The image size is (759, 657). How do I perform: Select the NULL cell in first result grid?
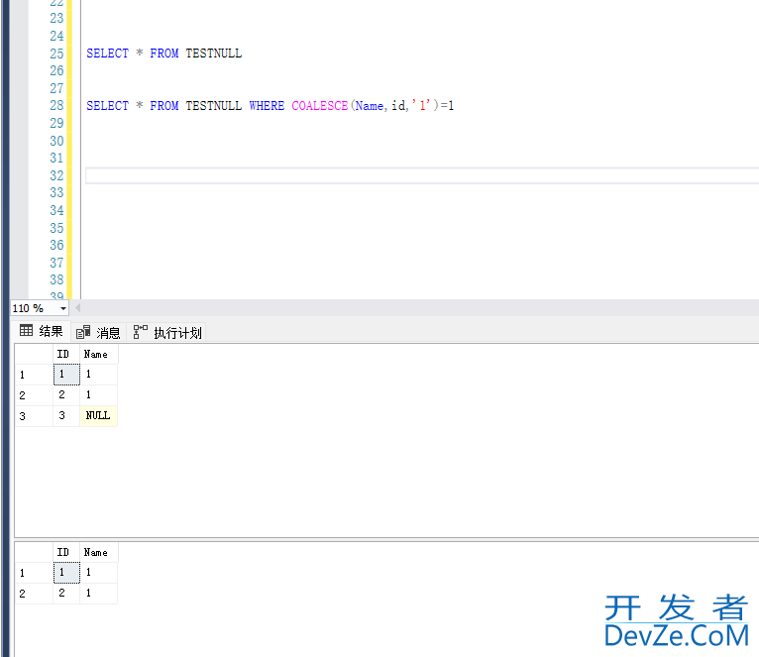point(98,416)
